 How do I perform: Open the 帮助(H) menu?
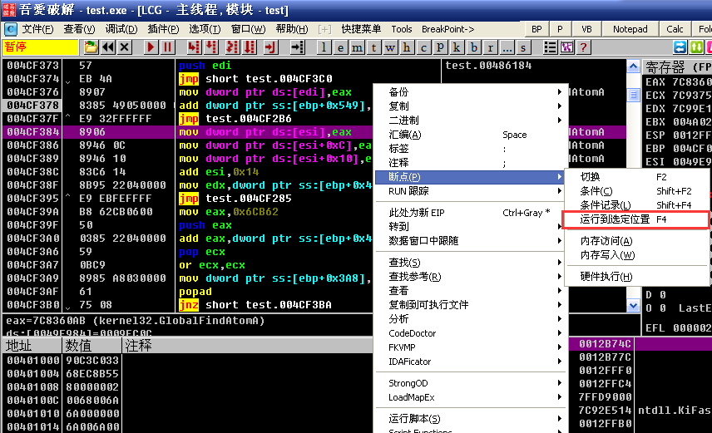[x=291, y=29]
